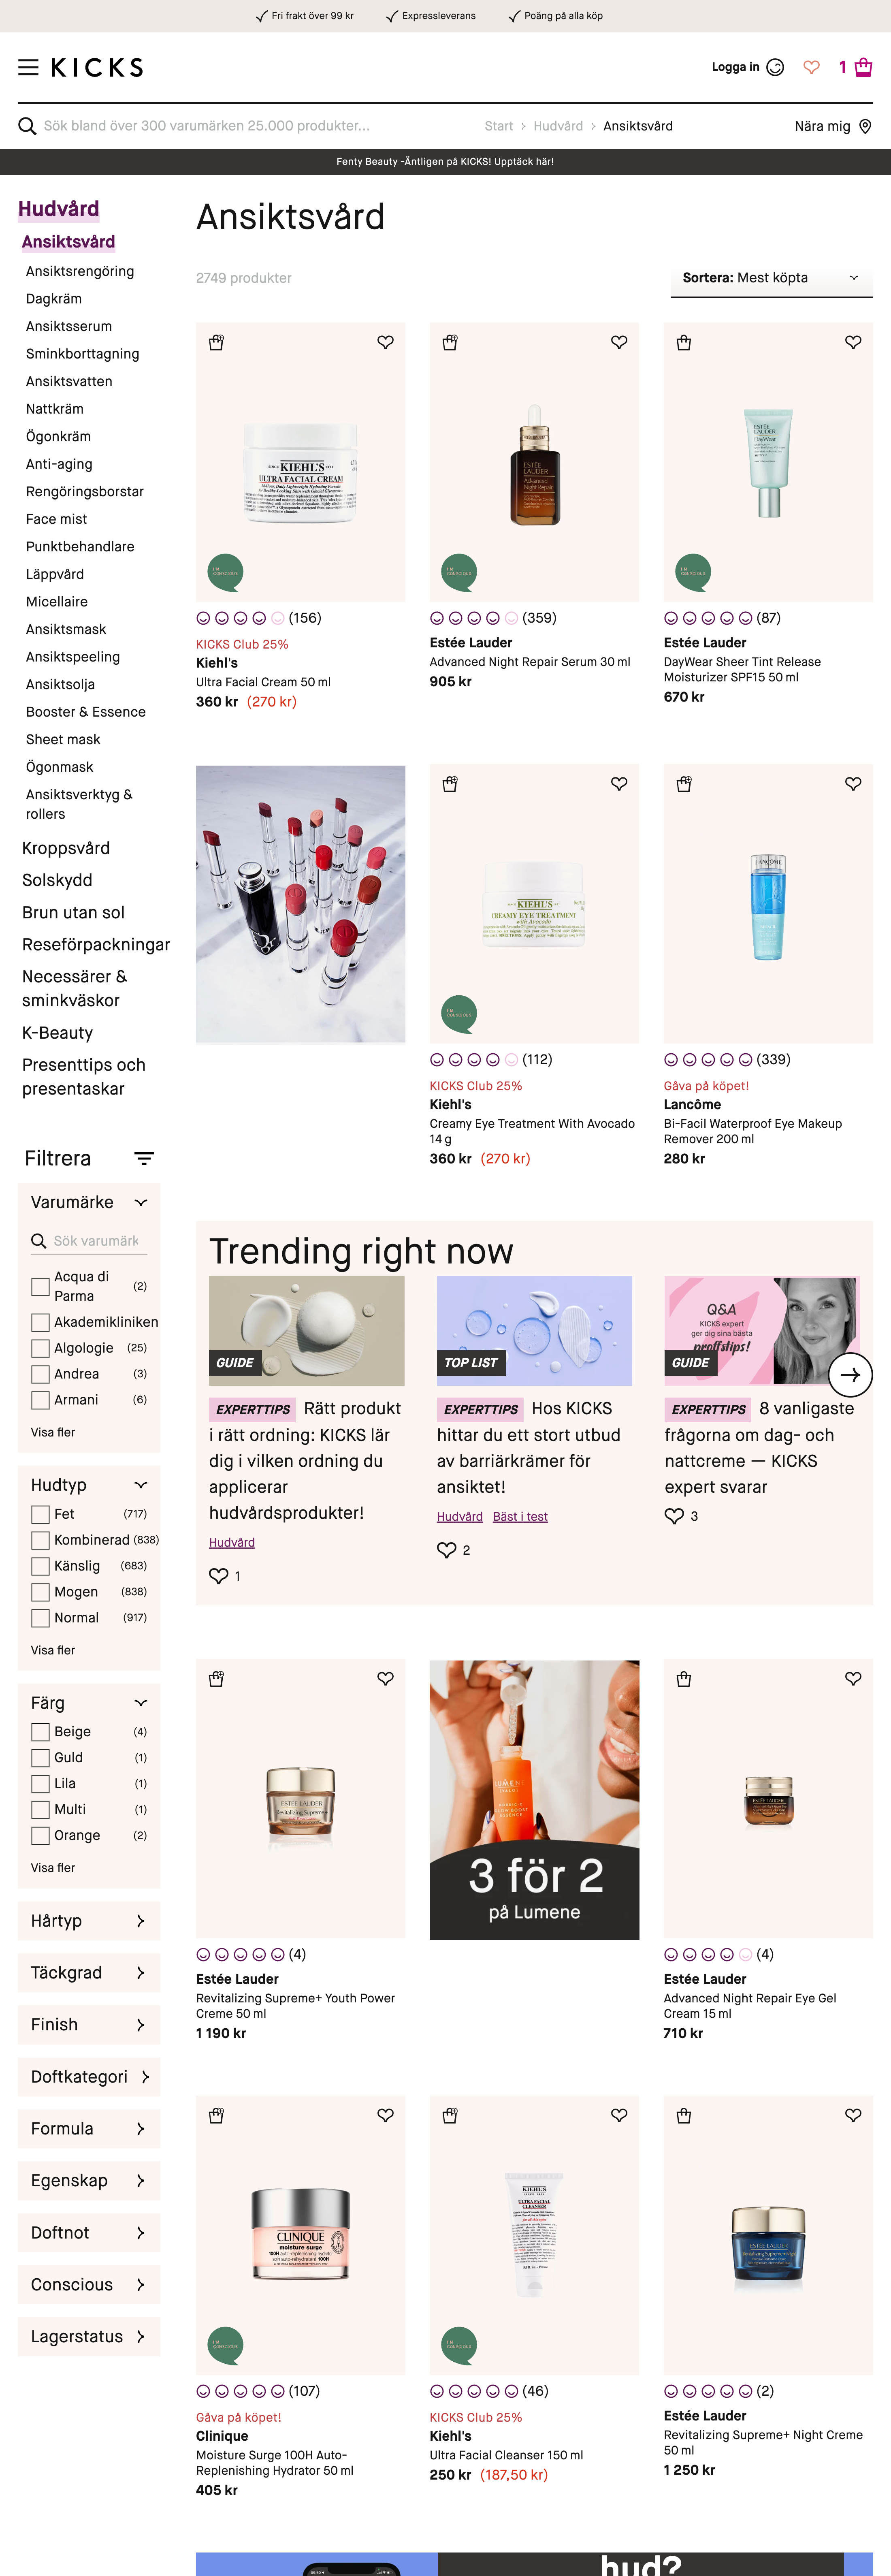Expand the Hårtyp filter
This screenshot has height=2576, width=891.
[89, 1920]
